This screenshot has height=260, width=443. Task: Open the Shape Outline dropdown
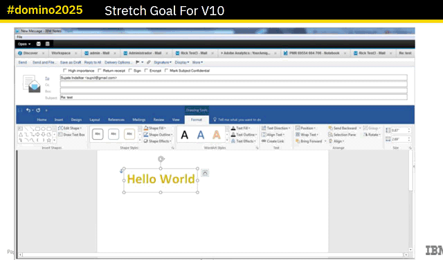[158, 135]
